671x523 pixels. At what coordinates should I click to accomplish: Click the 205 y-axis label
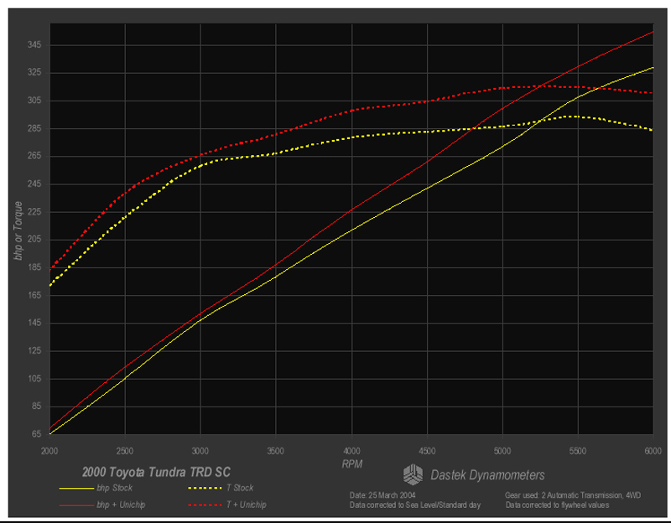pos(34,240)
